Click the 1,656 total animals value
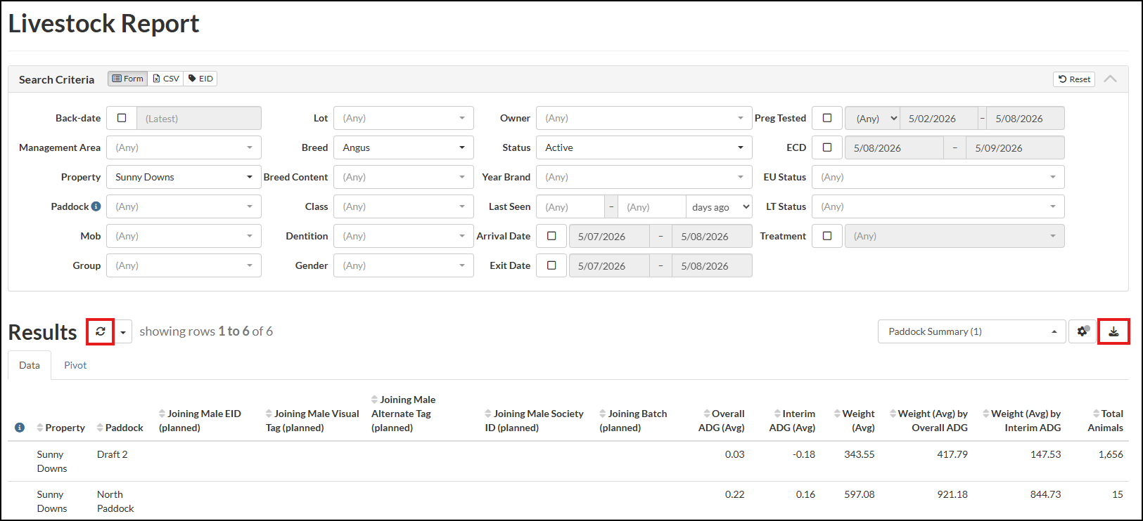Image resolution: width=1143 pixels, height=521 pixels. point(1111,454)
